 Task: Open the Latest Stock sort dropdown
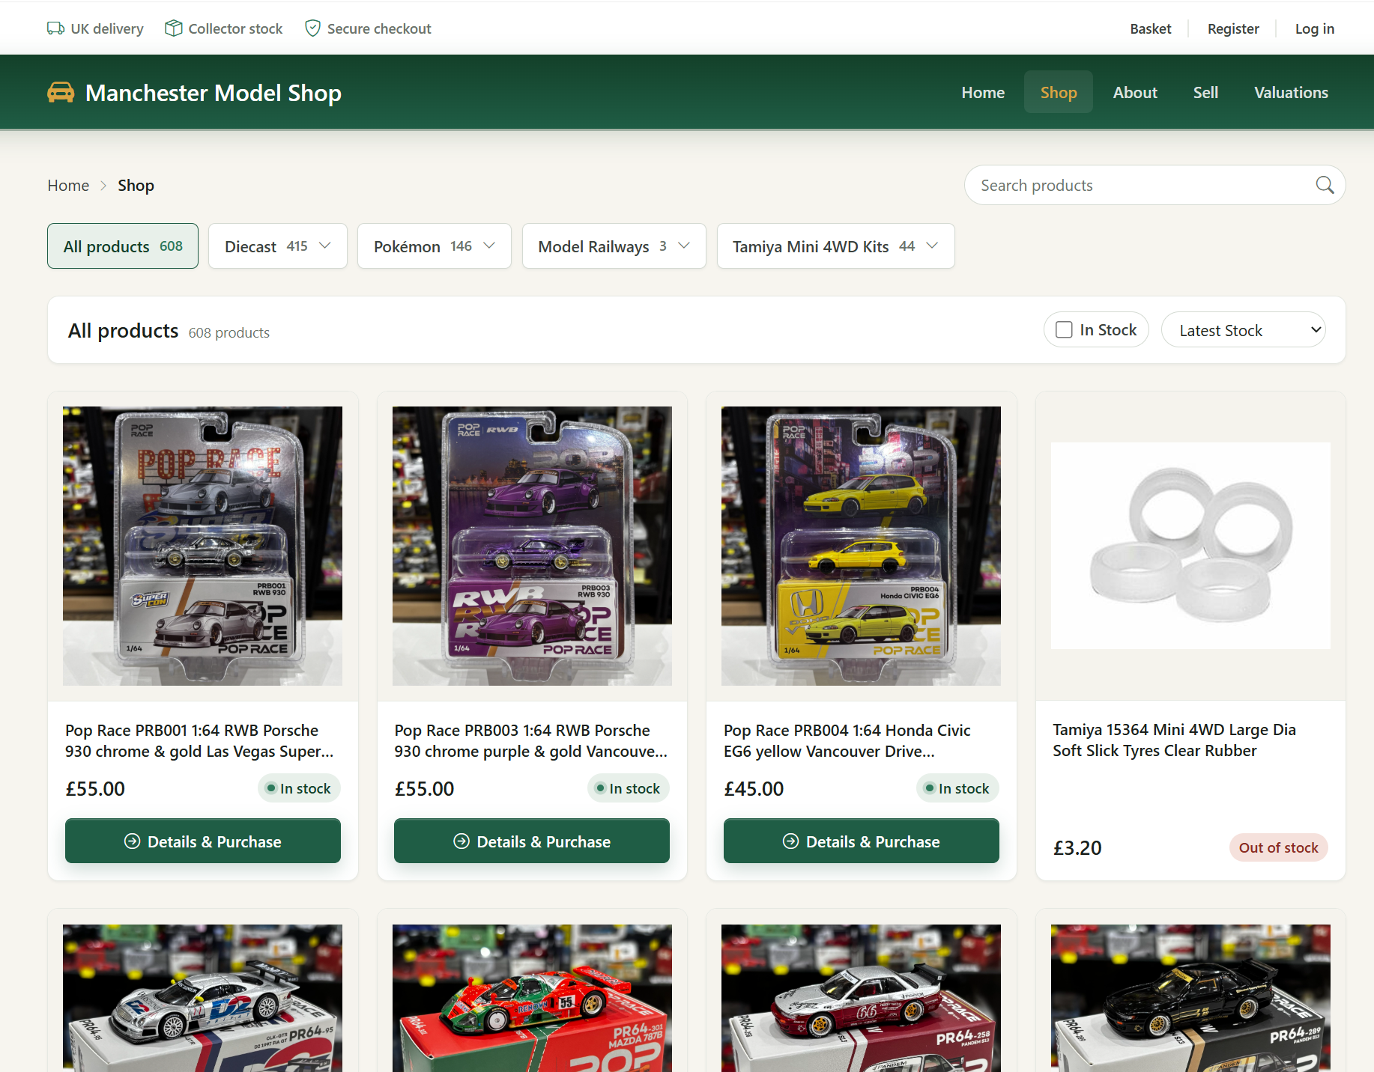[x=1243, y=330]
